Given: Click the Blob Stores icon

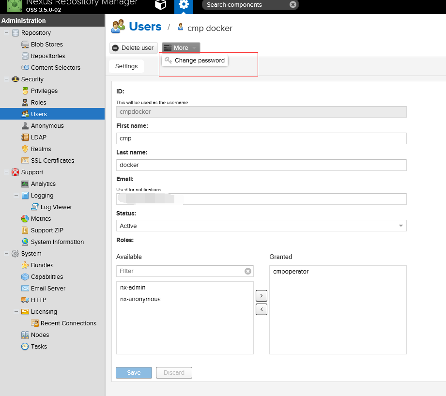Looking at the screenshot, I should tap(25, 45).
